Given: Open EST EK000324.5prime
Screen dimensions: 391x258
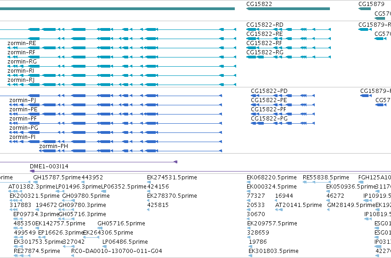Looking at the screenshot, I should 272,187.
